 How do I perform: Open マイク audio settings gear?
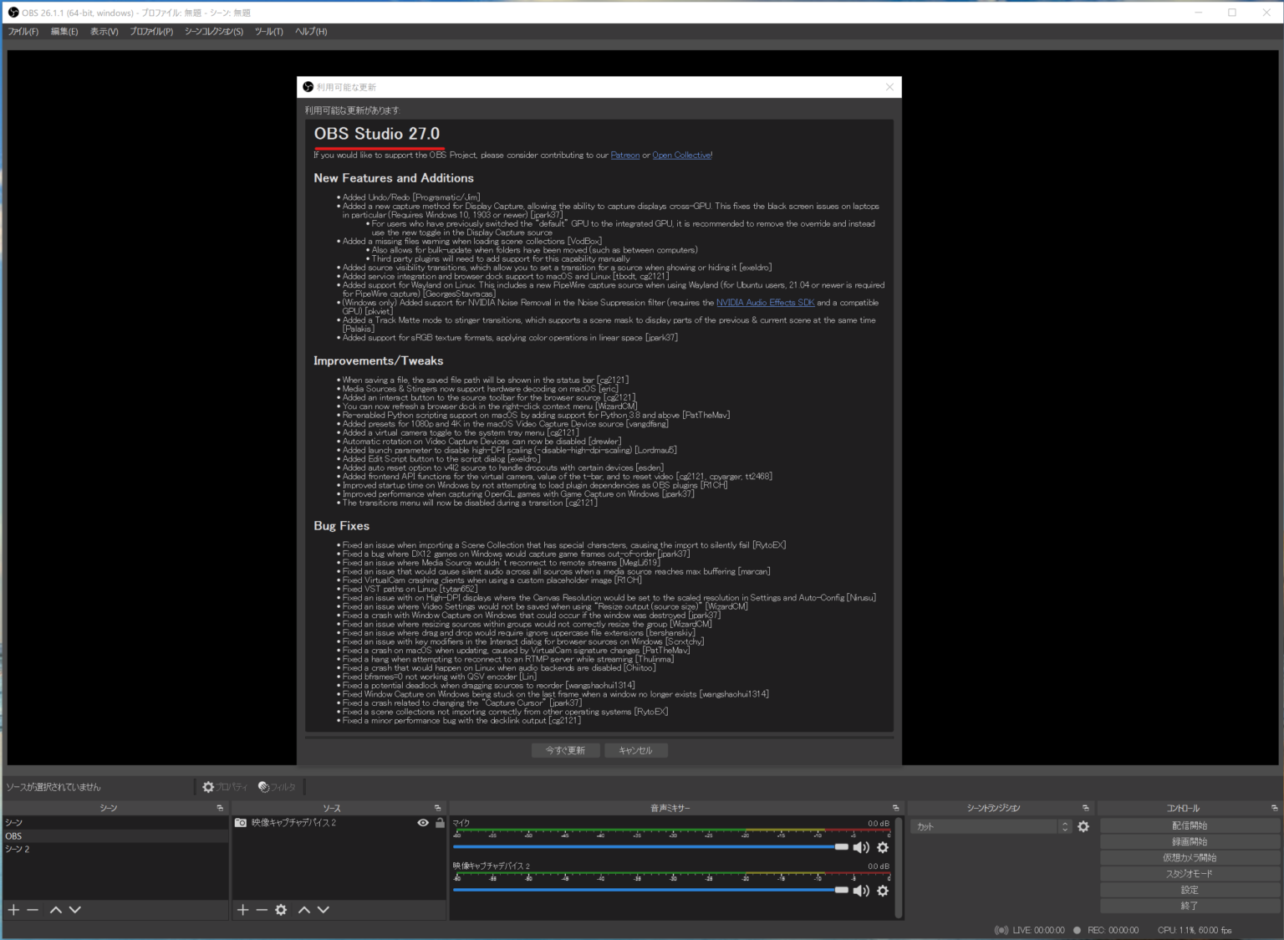click(x=883, y=847)
